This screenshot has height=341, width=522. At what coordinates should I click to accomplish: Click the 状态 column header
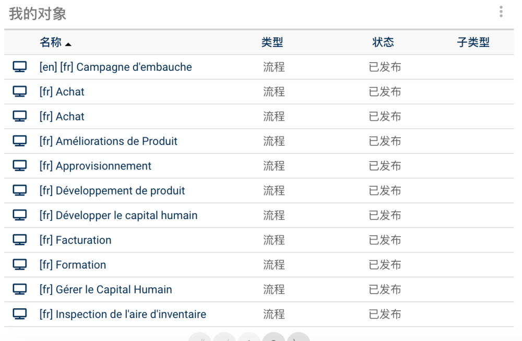click(383, 43)
